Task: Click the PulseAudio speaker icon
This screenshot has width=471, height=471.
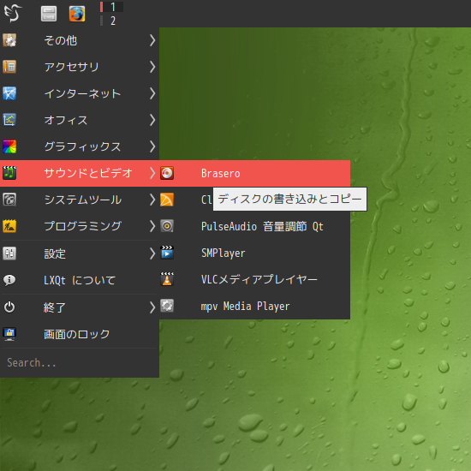Action: [167, 226]
